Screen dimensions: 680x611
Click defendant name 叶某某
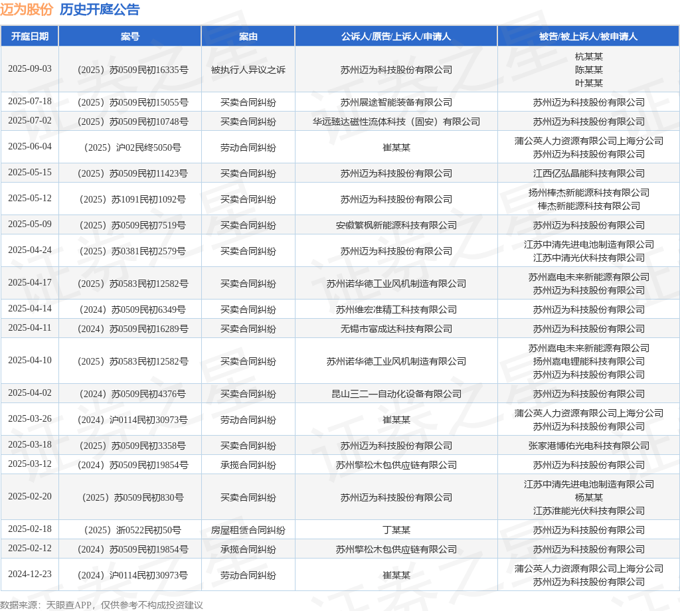coord(588,83)
